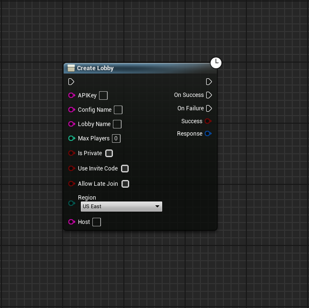The width and height of the screenshot is (309, 308).
Task: Click the Config Name text field
Action: tap(118, 110)
